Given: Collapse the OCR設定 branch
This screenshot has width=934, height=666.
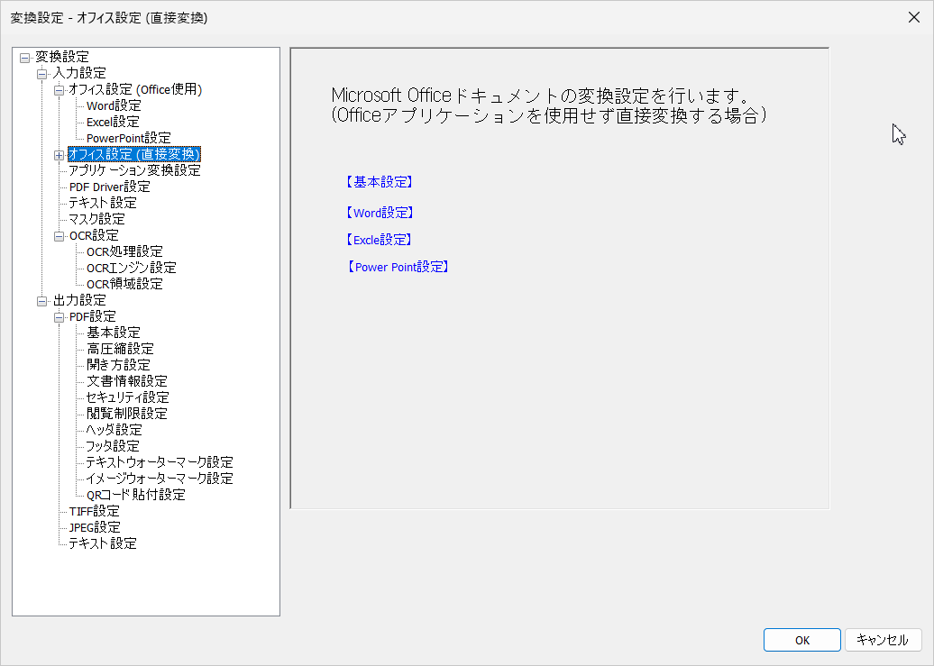Looking at the screenshot, I should [59, 234].
